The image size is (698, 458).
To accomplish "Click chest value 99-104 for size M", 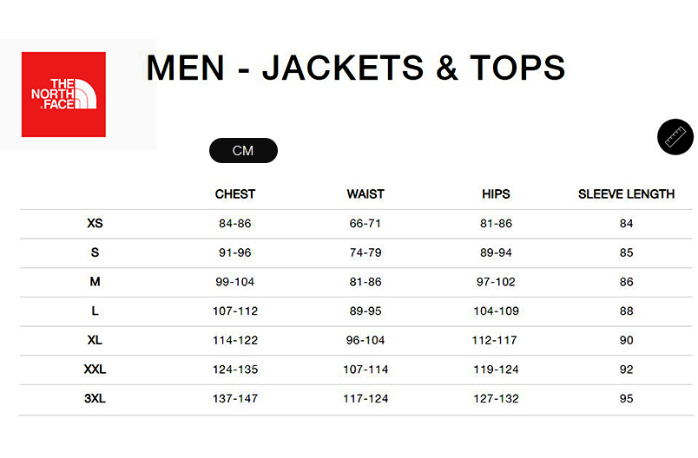I will [235, 282].
